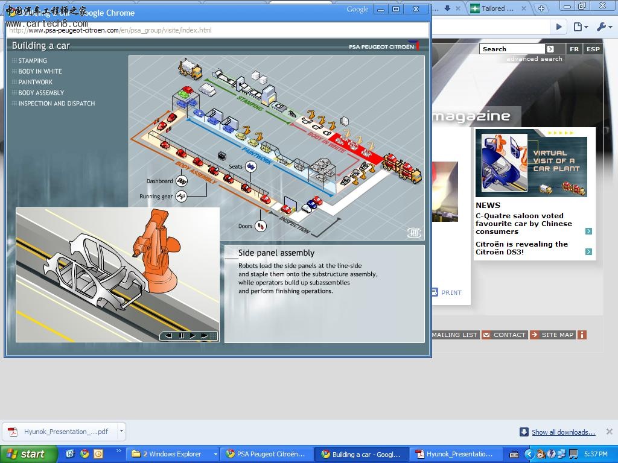Open the Running gear component icon

(x=181, y=196)
